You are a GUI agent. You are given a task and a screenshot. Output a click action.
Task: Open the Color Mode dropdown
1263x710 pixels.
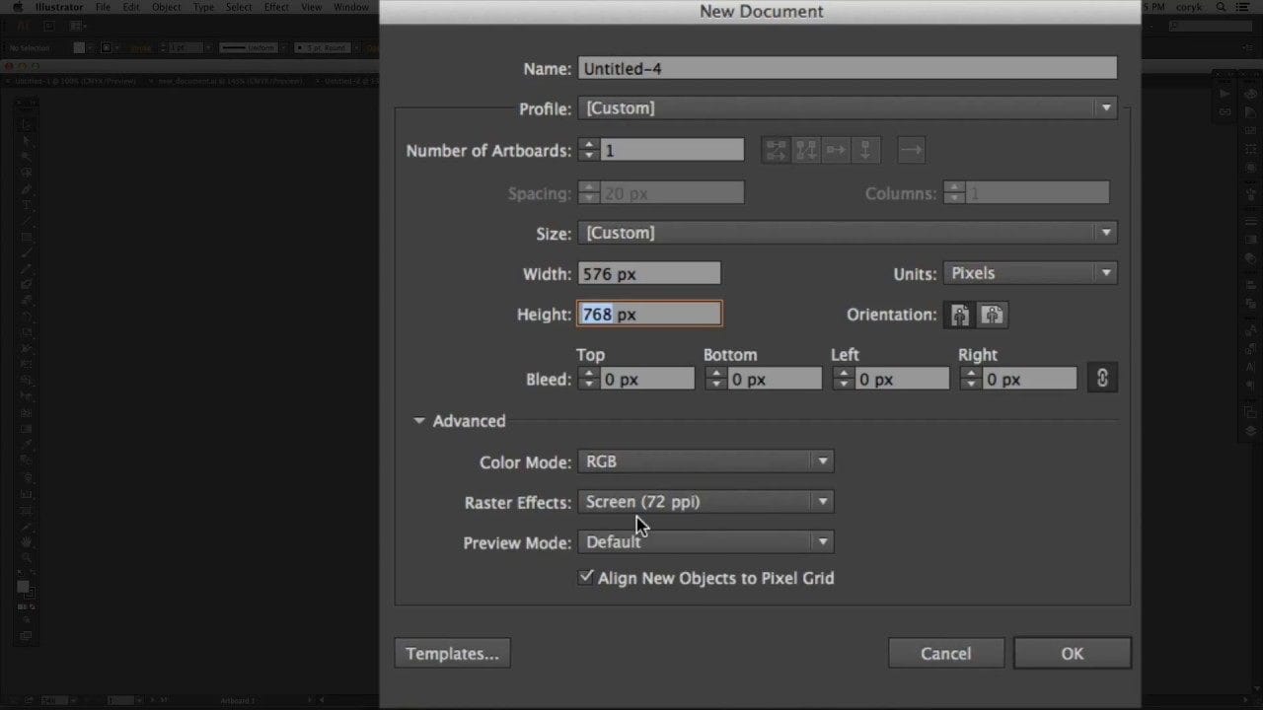706,461
